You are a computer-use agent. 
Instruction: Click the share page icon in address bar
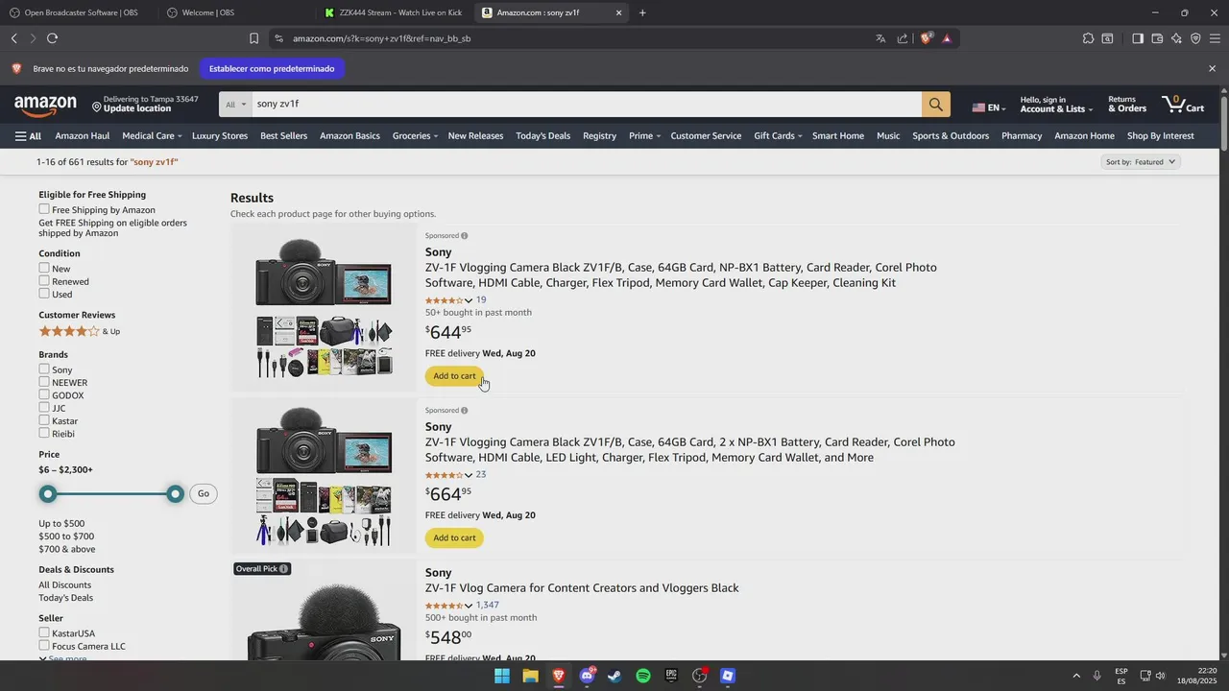[x=903, y=38]
